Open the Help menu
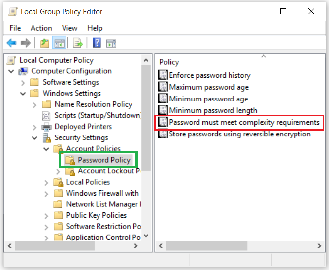329x270 pixels. tap(95, 28)
